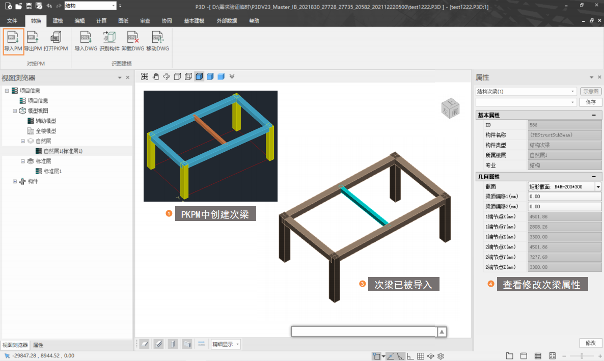Open the 建模 ribbon tab
This screenshot has width=604, height=361.
(x=58, y=21)
